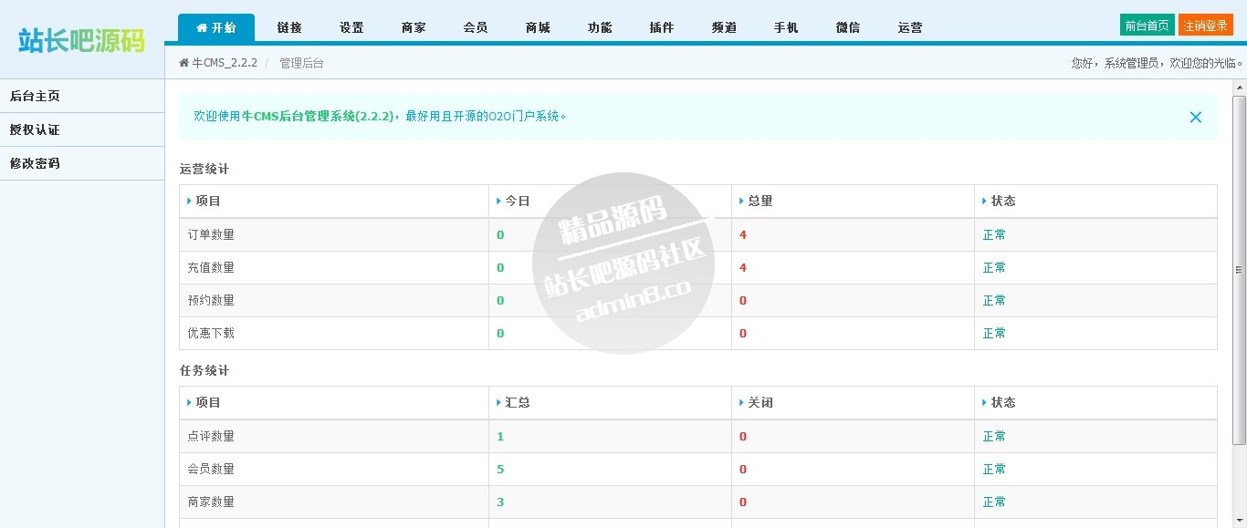The width and height of the screenshot is (1247, 528).
Task: Click the 正常 status link for 订单数量
Action: [x=994, y=234]
